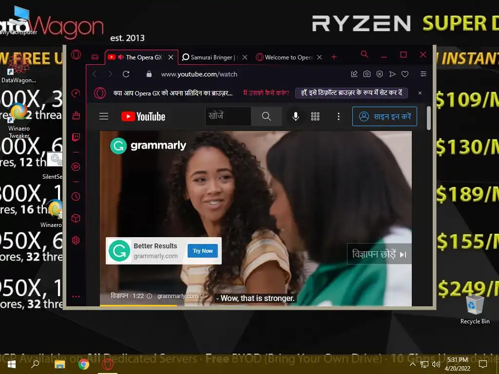Click the site security padlock icon
This screenshot has width=499, height=374.
click(x=149, y=74)
